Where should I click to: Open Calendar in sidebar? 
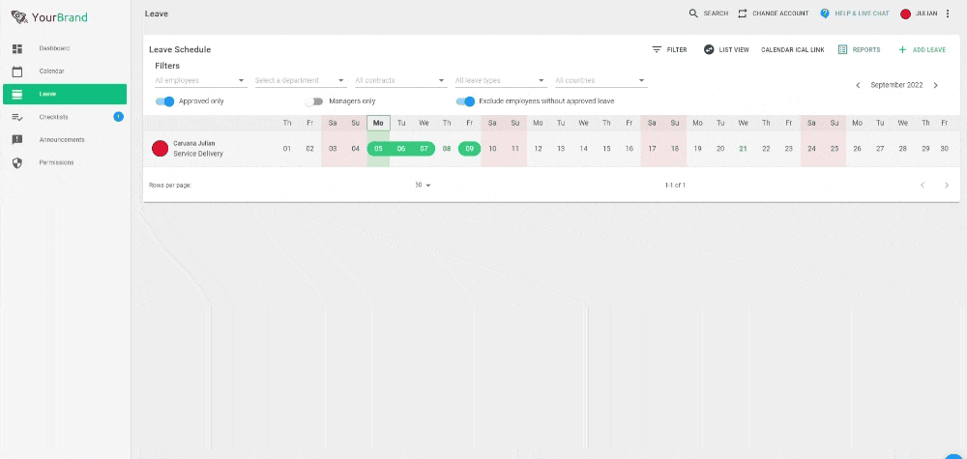pos(65,72)
